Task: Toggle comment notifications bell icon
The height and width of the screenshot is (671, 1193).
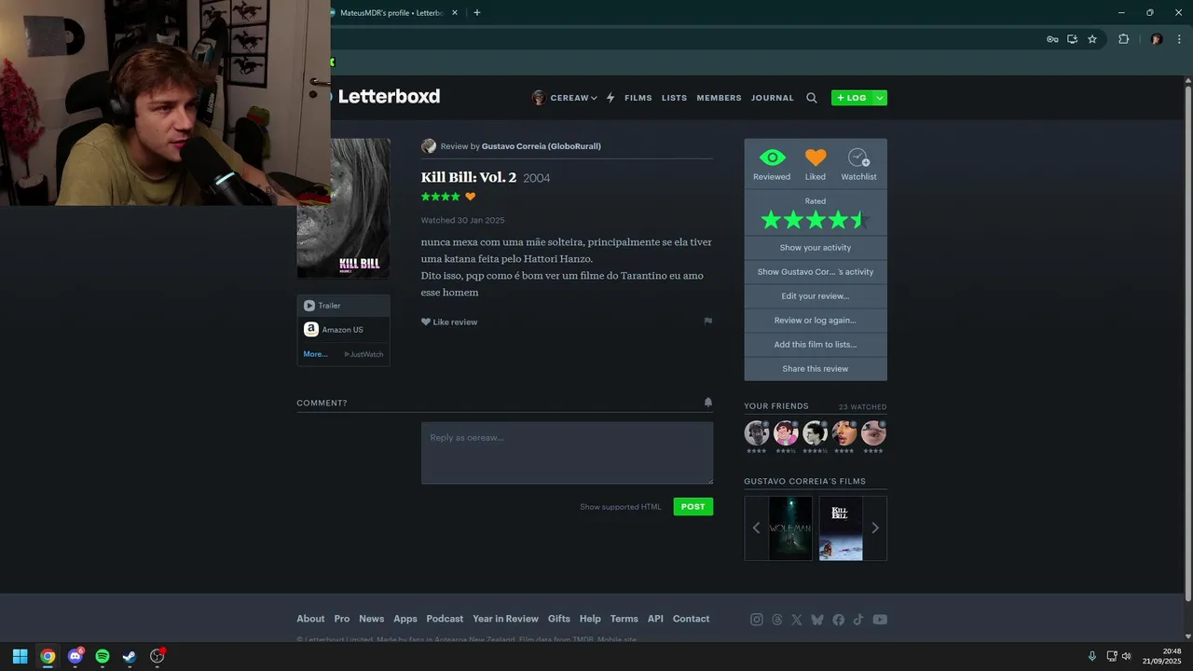Action: tap(708, 403)
